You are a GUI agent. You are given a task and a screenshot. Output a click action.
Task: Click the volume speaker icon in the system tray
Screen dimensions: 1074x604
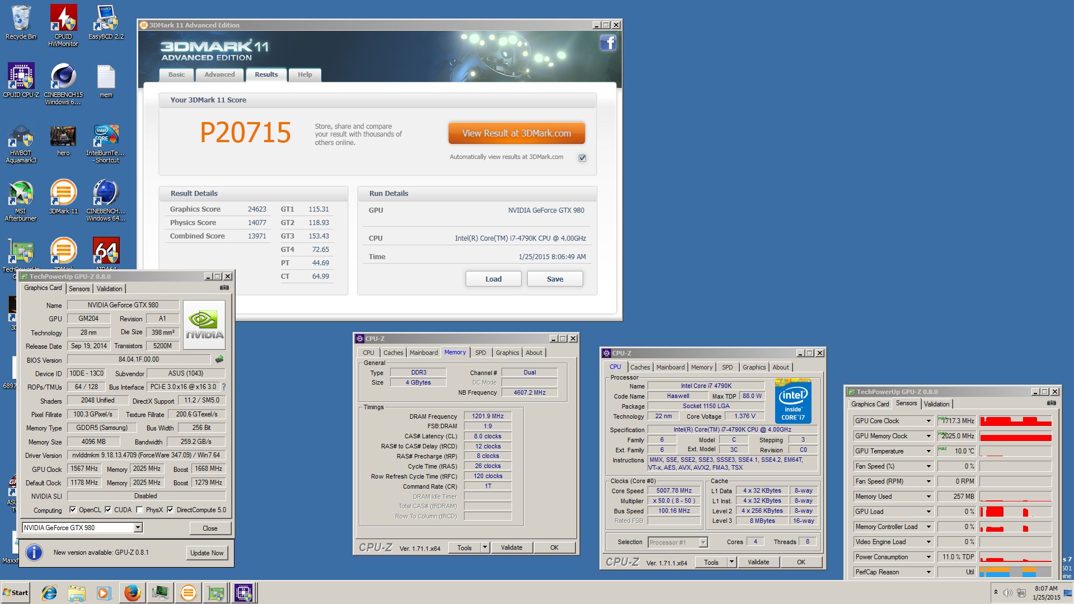coord(1008,593)
